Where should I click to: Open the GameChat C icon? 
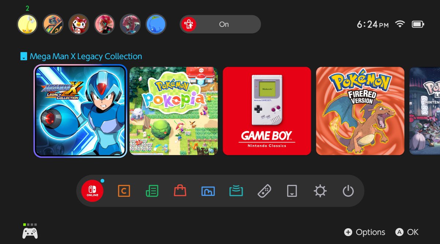pos(124,191)
